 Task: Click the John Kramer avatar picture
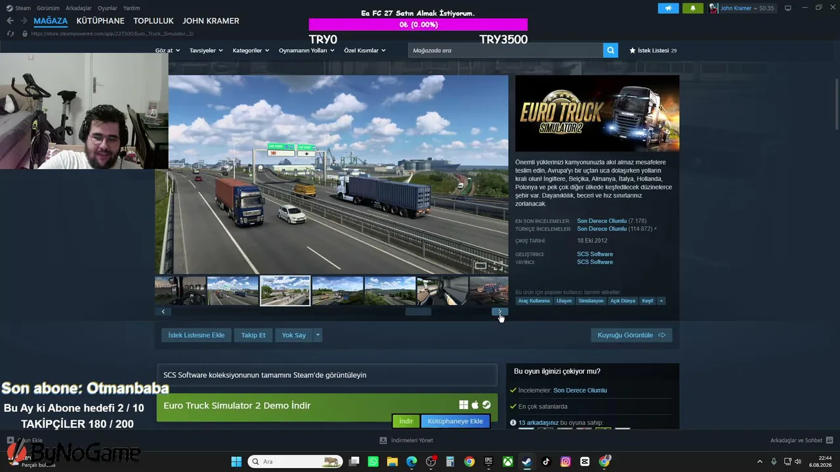coord(713,8)
